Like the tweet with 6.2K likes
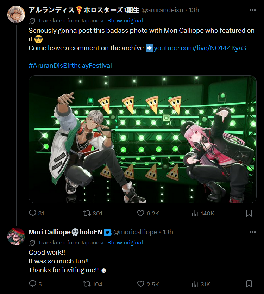The image size is (264, 294). point(141,213)
